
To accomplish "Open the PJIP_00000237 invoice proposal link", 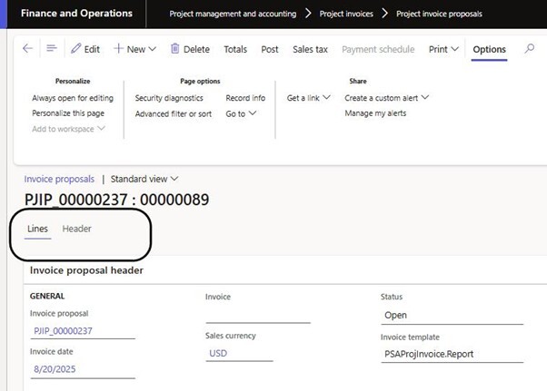I will [64, 331].
